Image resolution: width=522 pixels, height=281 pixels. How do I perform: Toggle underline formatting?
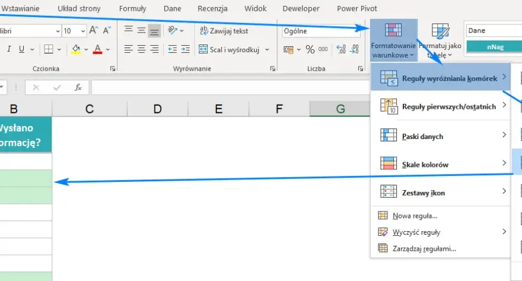pyautogui.click(x=21, y=49)
